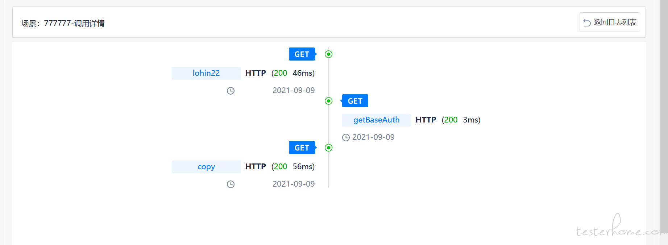Click the 场景: 777777-调用详情 title
This screenshot has width=668, height=245.
click(63, 24)
